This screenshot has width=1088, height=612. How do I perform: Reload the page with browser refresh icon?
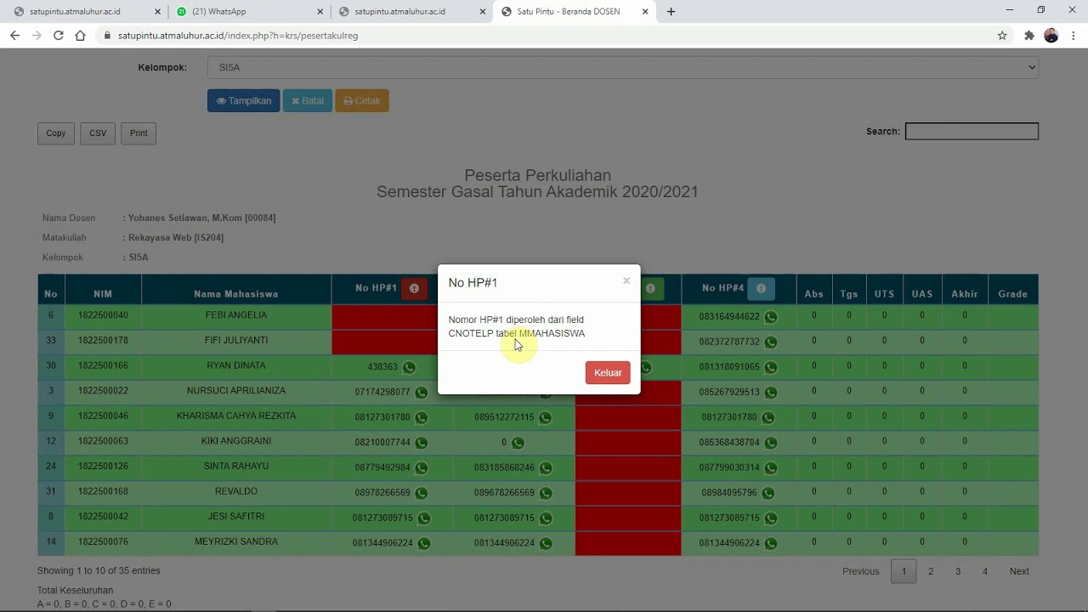point(58,36)
